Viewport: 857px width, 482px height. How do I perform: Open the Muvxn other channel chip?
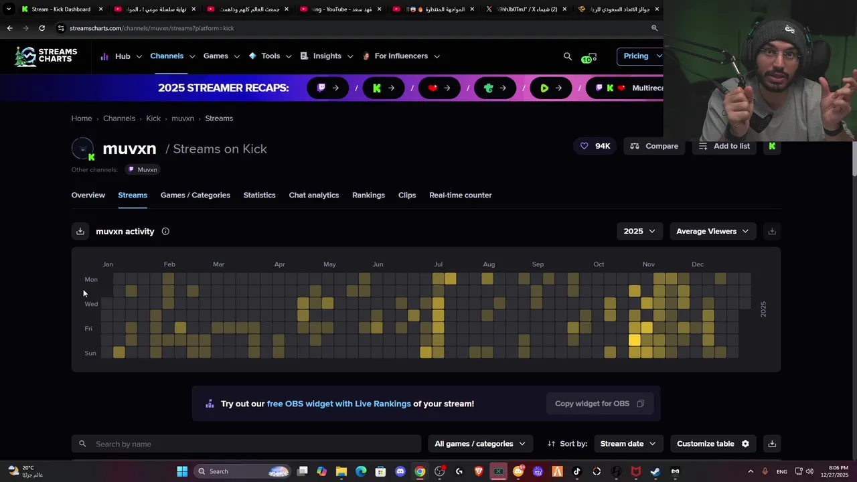tap(143, 170)
